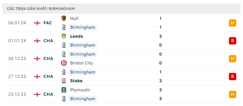Image resolution: width=243 pixels, height=106 pixels.
Task: Click the Leeds team crest icon
Action: coord(64,36)
